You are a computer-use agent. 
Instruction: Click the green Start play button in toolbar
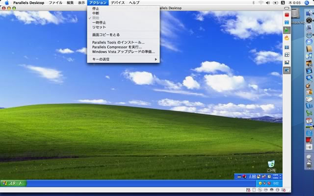click(287, 30)
